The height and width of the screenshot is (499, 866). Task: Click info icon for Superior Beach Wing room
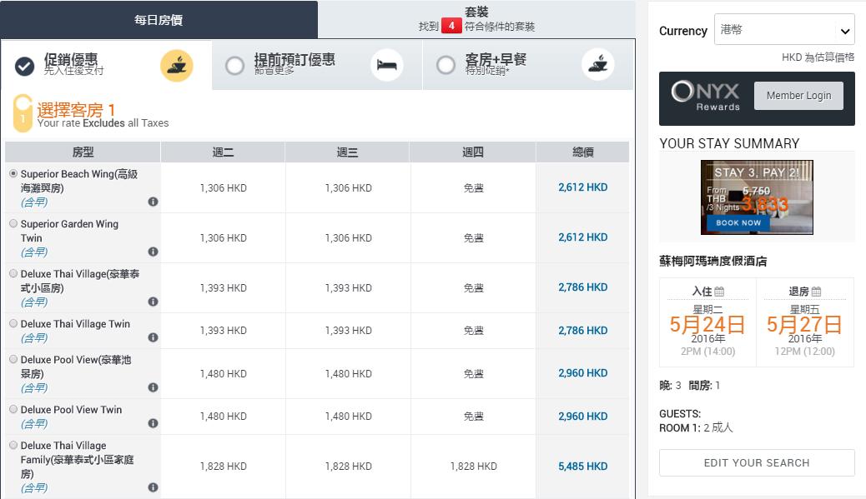(153, 202)
